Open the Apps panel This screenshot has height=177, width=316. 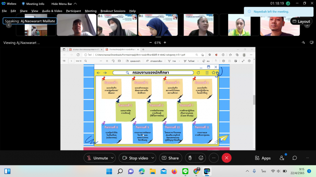point(262,158)
